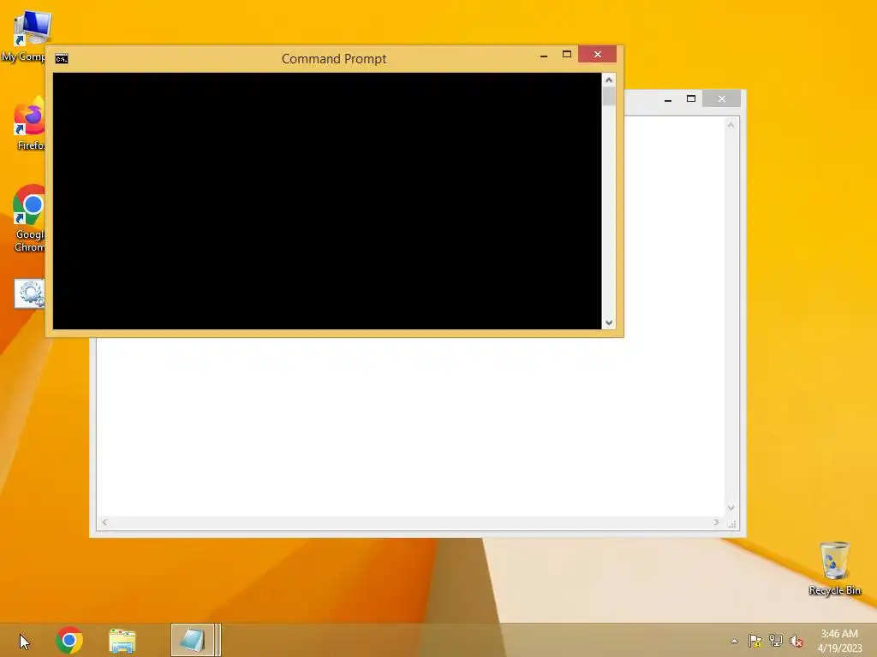877x657 pixels.
Task: Click in the white Notepad text area
Action: 411,428
